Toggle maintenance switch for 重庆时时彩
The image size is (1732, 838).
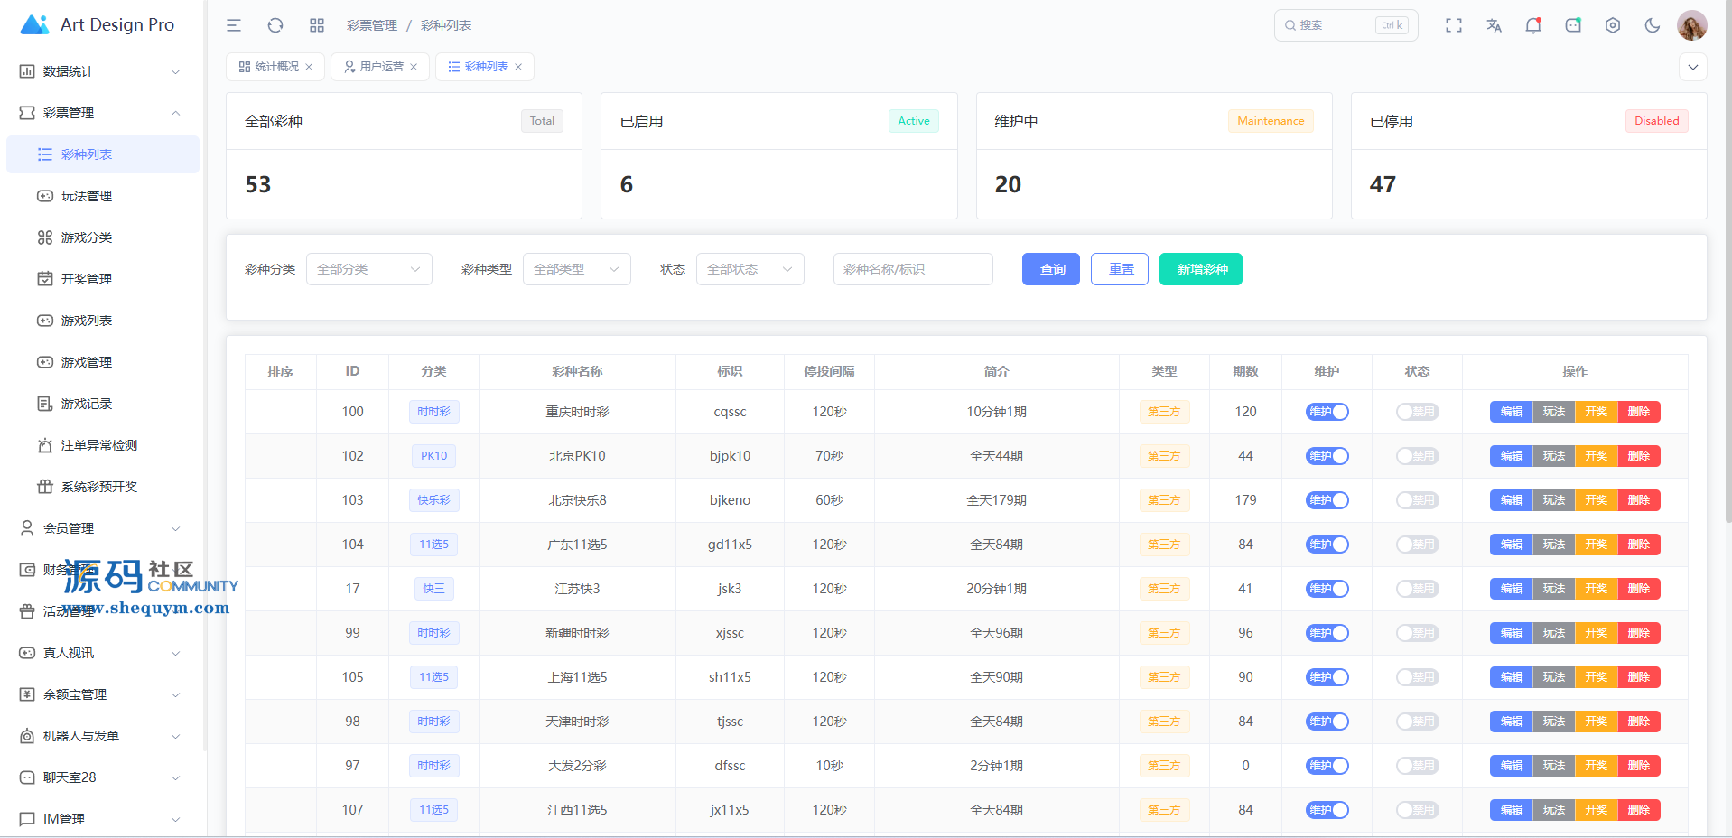point(1327,412)
